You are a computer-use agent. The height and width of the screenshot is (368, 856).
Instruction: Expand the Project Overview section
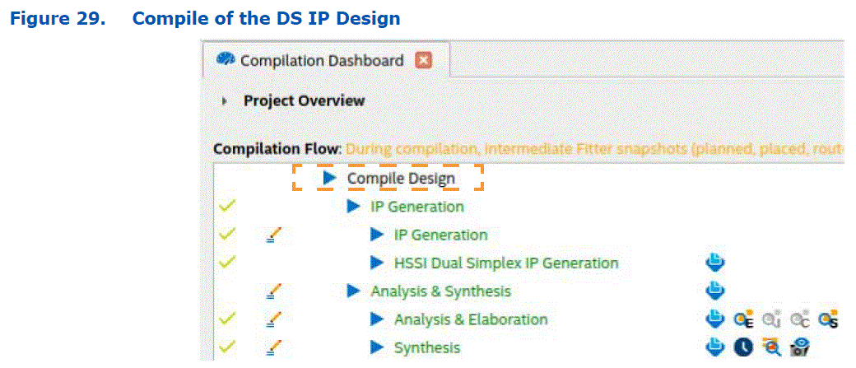click(225, 101)
